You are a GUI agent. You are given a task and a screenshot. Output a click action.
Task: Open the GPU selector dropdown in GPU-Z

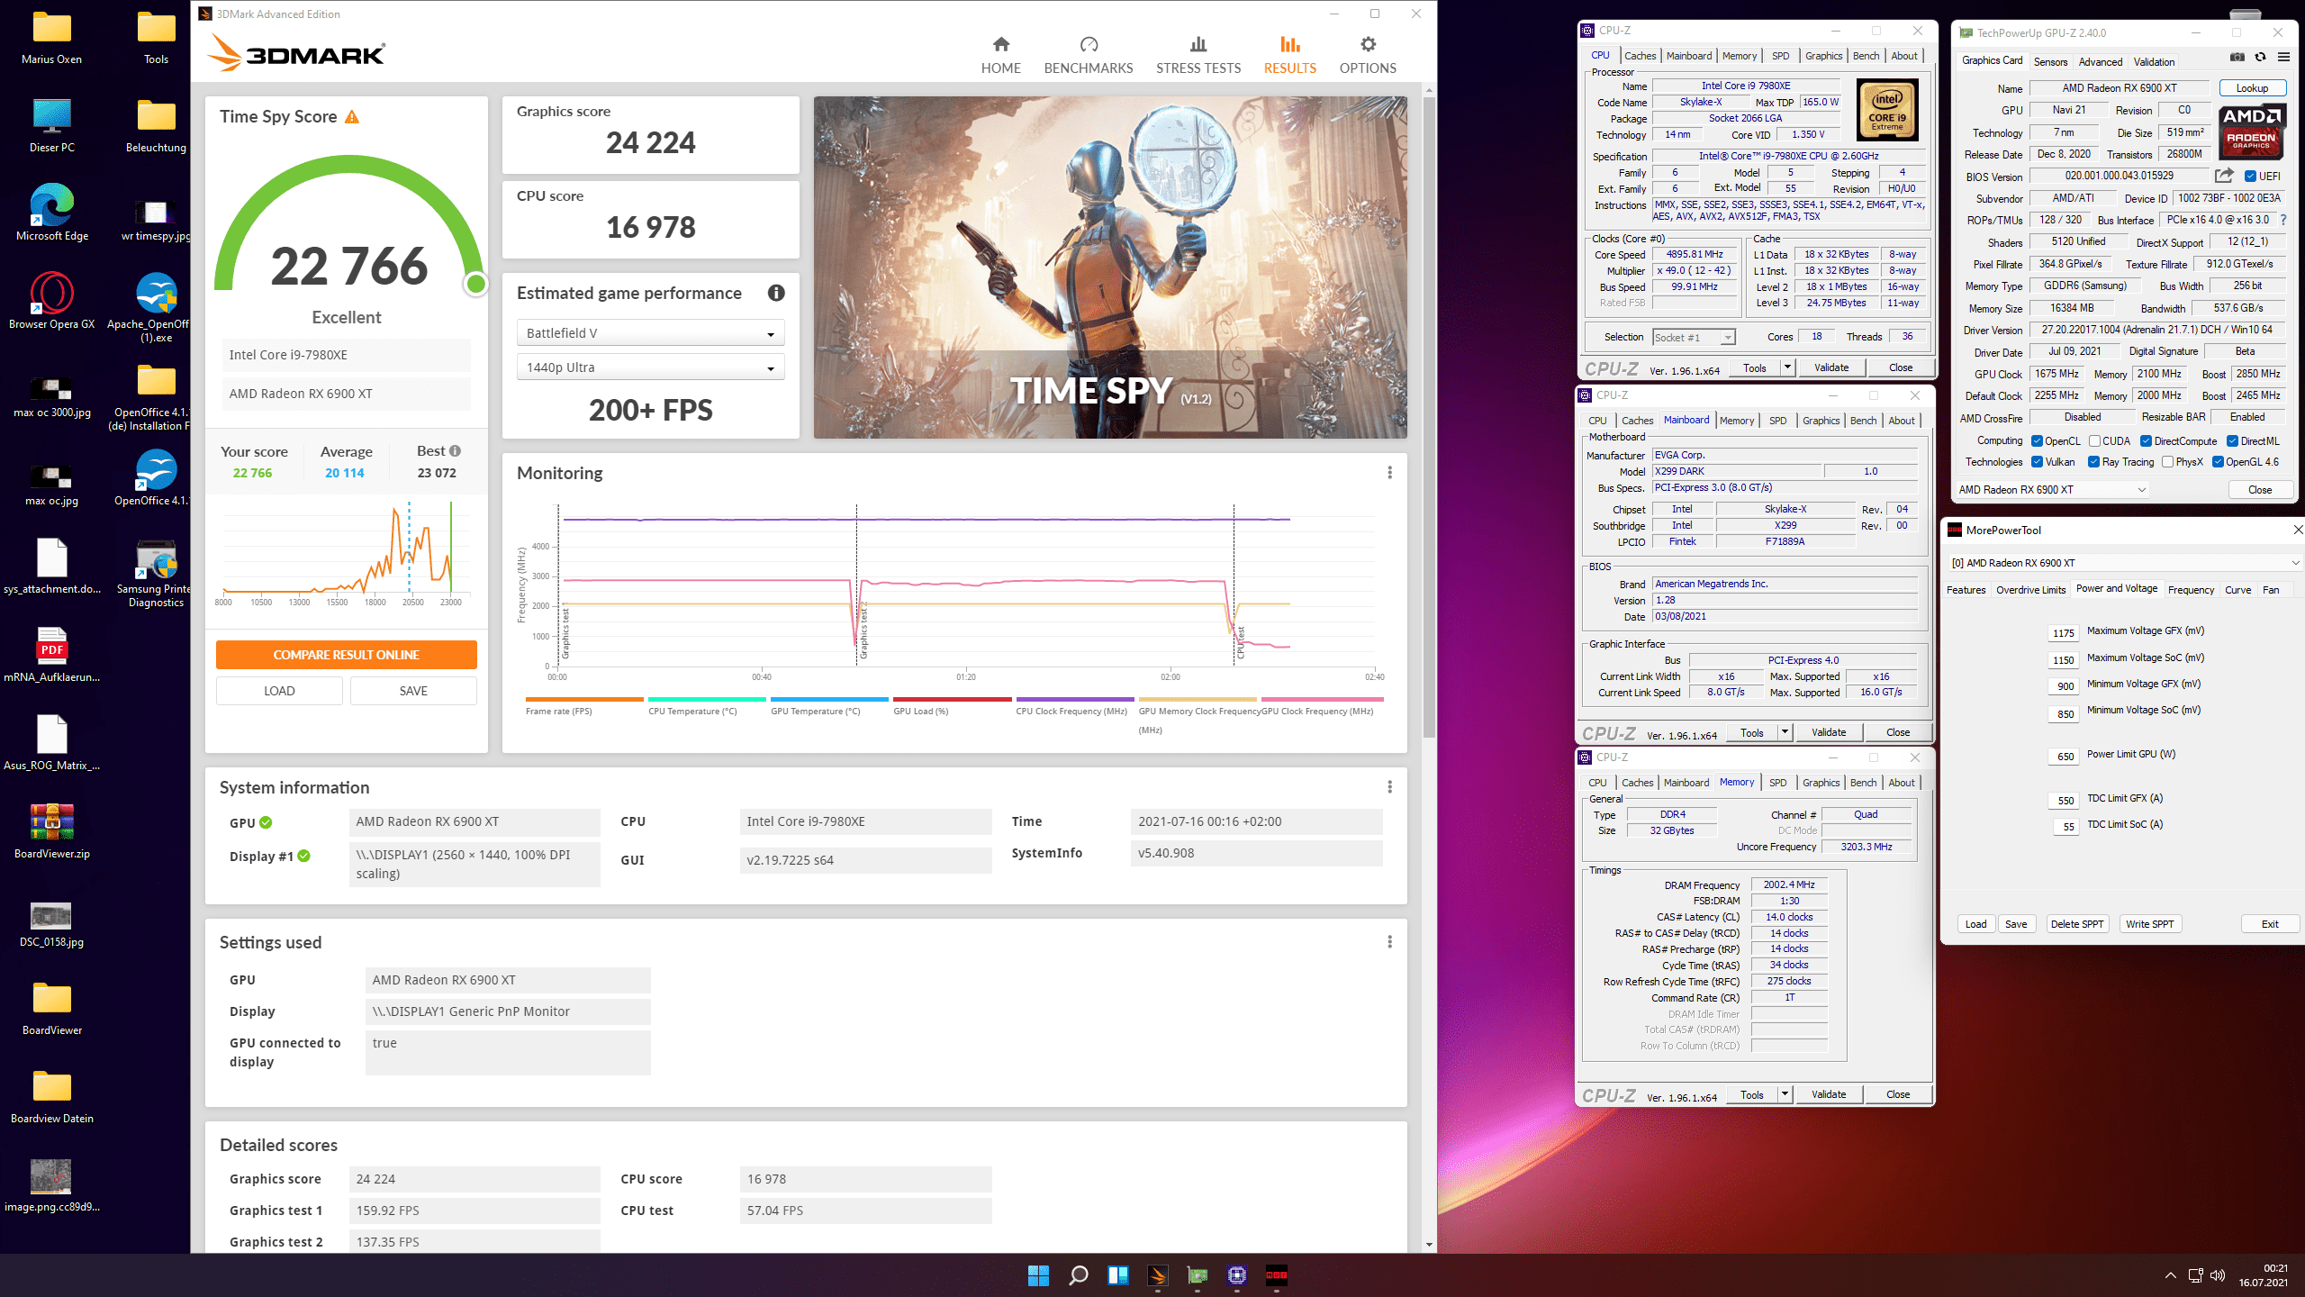tap(2052, 490)
